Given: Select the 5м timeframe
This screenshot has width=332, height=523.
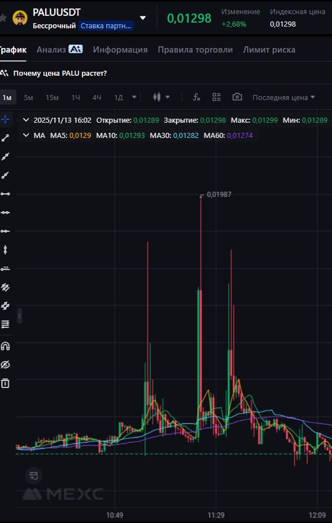Looking at the screenshot, I should click(28, 97).
